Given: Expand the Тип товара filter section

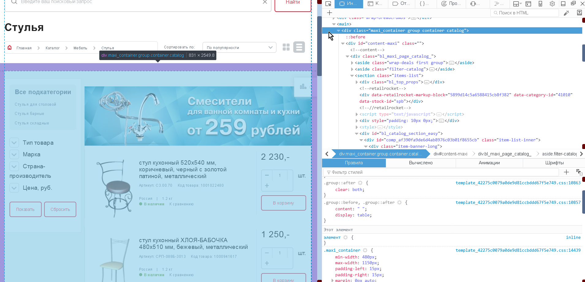Looking at the screenshot, I should click(14, 143).
